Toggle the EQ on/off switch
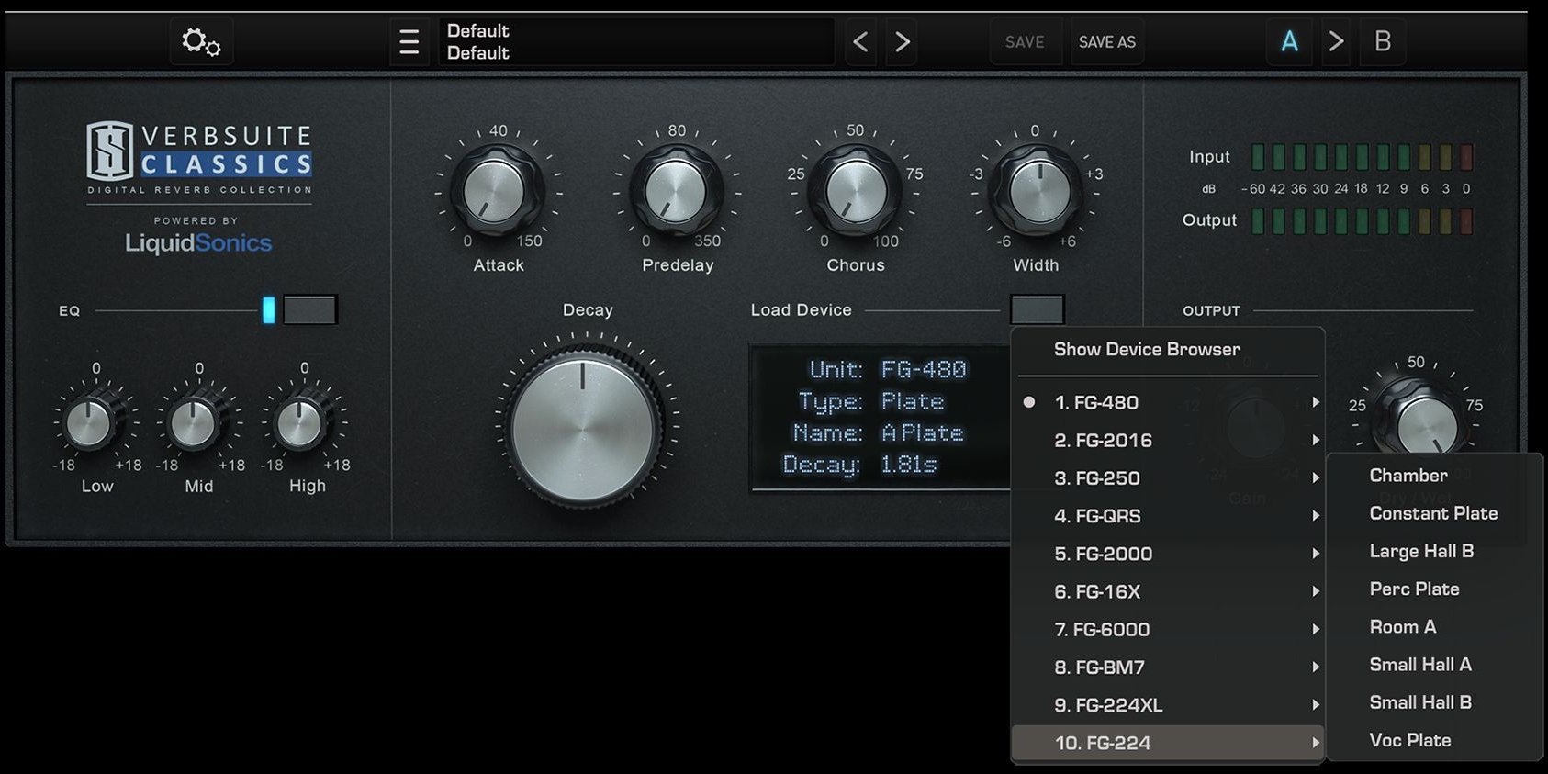This screenshot has width=1548, height=774. [309, 310]
